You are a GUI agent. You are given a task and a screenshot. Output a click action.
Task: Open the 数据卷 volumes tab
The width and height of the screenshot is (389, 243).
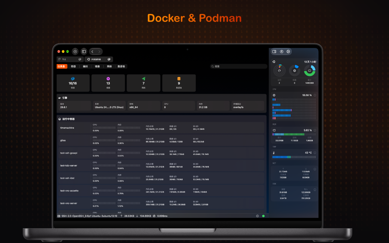pyautogui.click(x=121, y=66)
